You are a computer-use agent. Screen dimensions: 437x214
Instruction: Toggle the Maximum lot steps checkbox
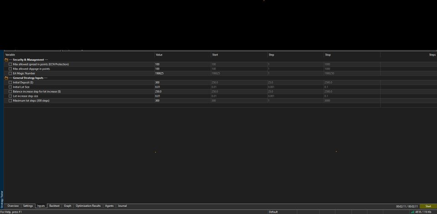point(10,101)
